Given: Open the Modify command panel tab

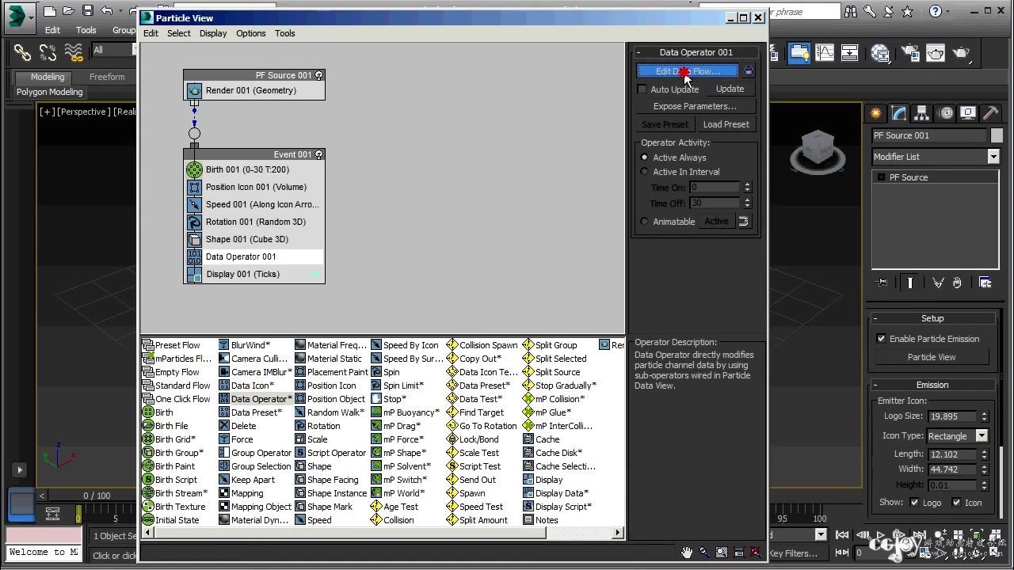Looking at the screenshot, I should pyautogui.click(x=898, y=113).
